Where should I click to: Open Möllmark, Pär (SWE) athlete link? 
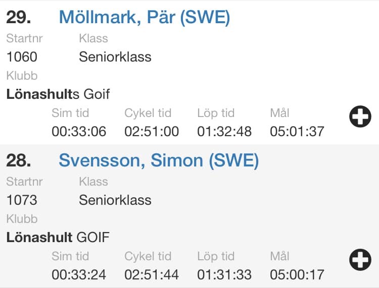click(145, 17)
